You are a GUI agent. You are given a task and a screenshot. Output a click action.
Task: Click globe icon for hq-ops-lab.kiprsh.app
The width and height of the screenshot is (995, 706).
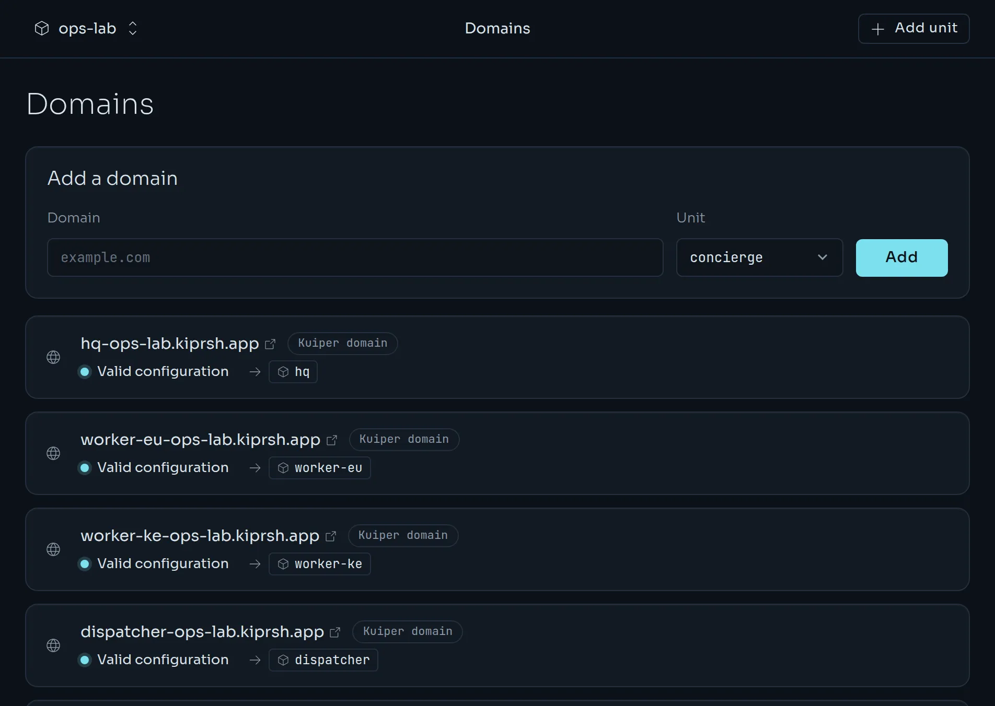[53, 357]
